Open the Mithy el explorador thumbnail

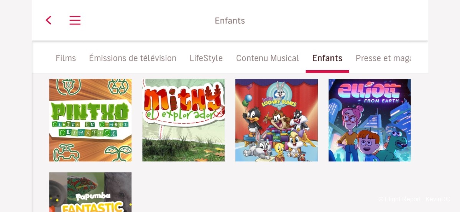click(x=183, y=120)
